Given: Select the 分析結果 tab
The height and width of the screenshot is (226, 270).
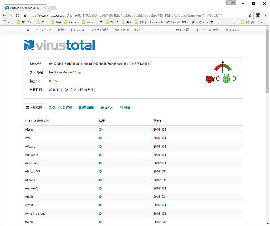Looking at the screenshot, I should tap(34, 107).
